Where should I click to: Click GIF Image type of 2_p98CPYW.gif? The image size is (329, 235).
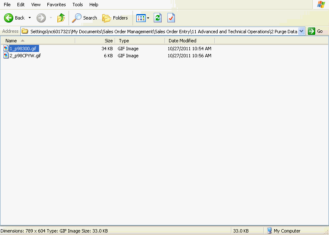tap(128, 56)
